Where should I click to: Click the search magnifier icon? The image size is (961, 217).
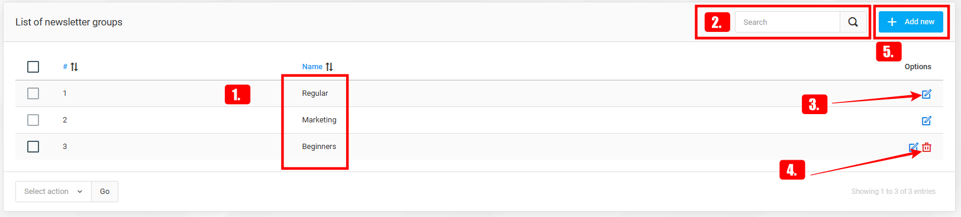pos(853,22)
